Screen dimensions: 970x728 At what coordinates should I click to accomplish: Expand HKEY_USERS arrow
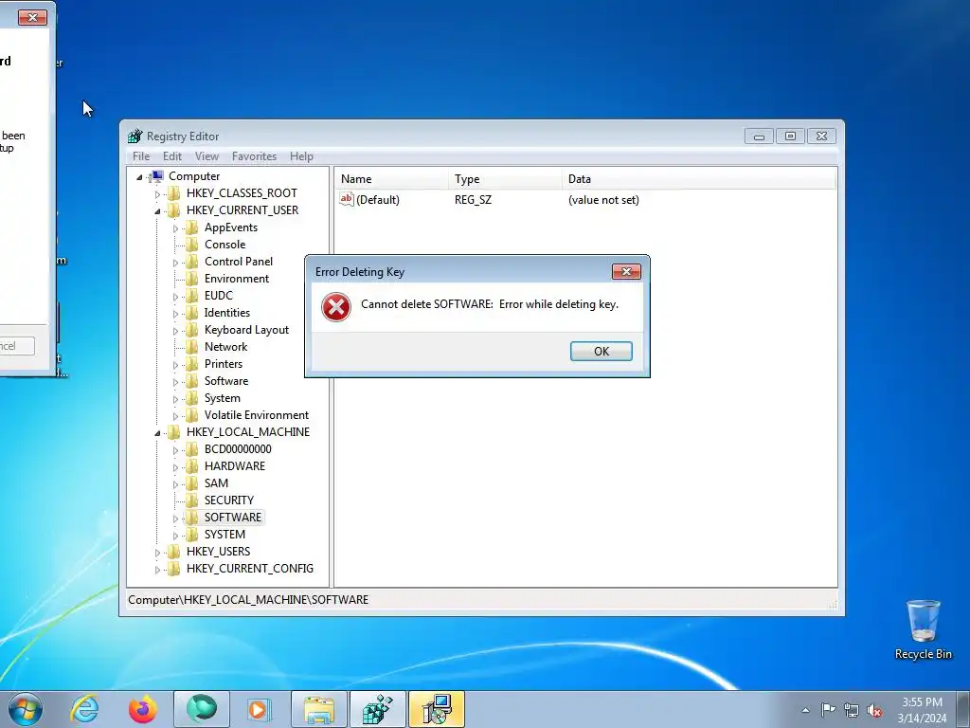(x=157, y=553)
